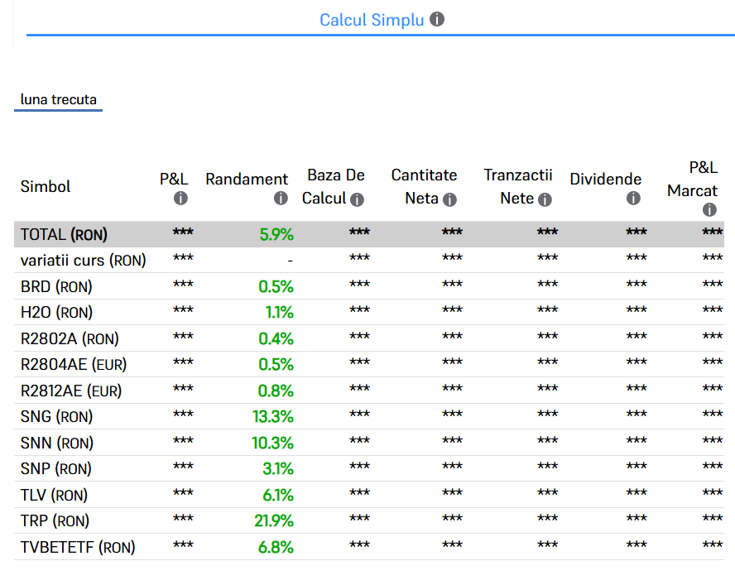The width and height of the screenshot is (735, 585).
Task: Click the R2804AE (EUR) bond symbol
Action: 74,365
